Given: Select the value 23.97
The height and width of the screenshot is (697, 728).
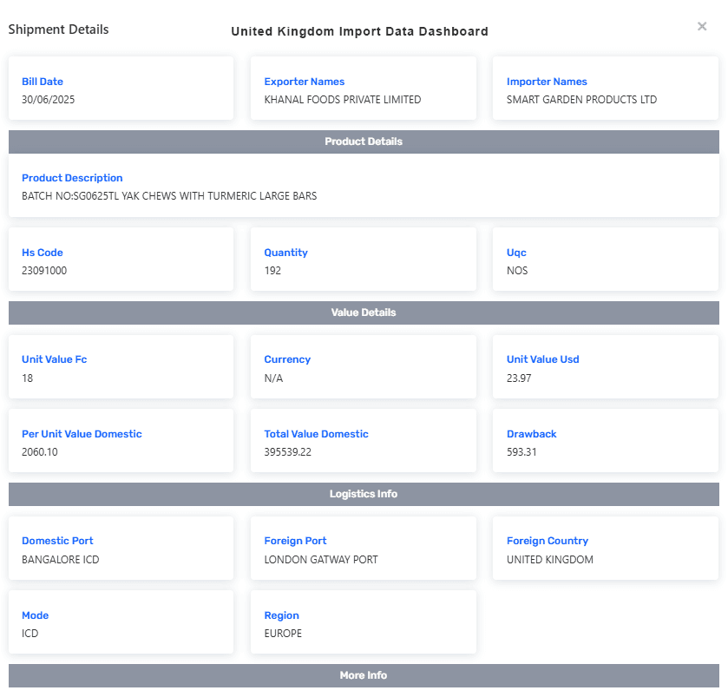Looking at the screenshot, I should [x=519, y=378].
